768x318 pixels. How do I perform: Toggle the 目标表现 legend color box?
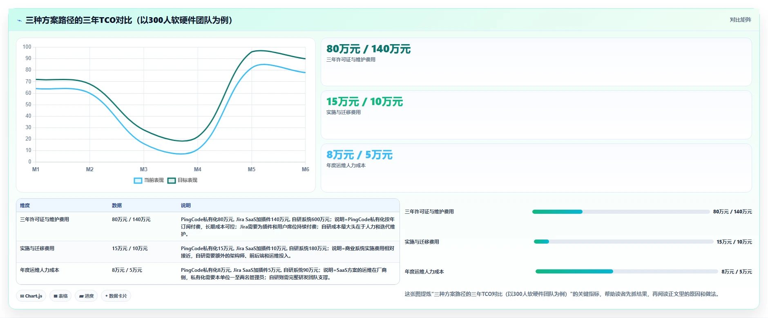click(x=172, y=180)
